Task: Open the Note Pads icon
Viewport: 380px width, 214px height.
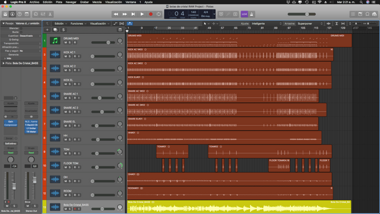Action: [x=360, y=14]
